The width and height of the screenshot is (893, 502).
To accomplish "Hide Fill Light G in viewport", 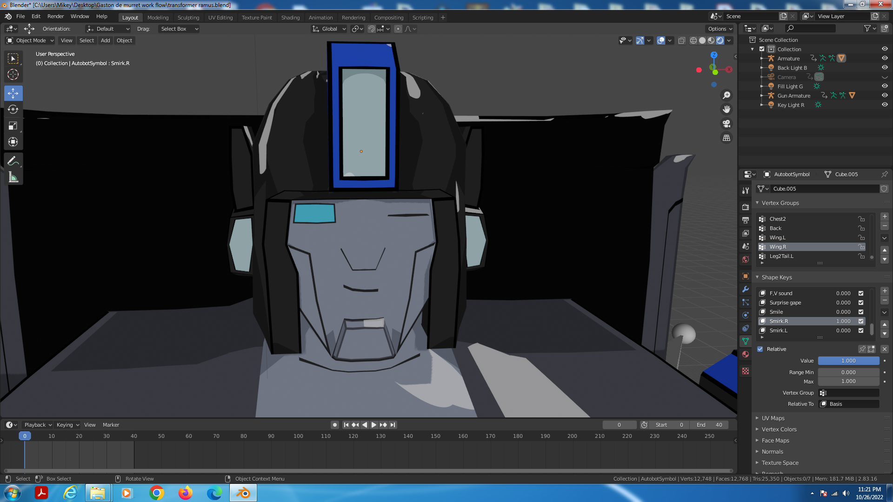I will (x=885, y=86).
